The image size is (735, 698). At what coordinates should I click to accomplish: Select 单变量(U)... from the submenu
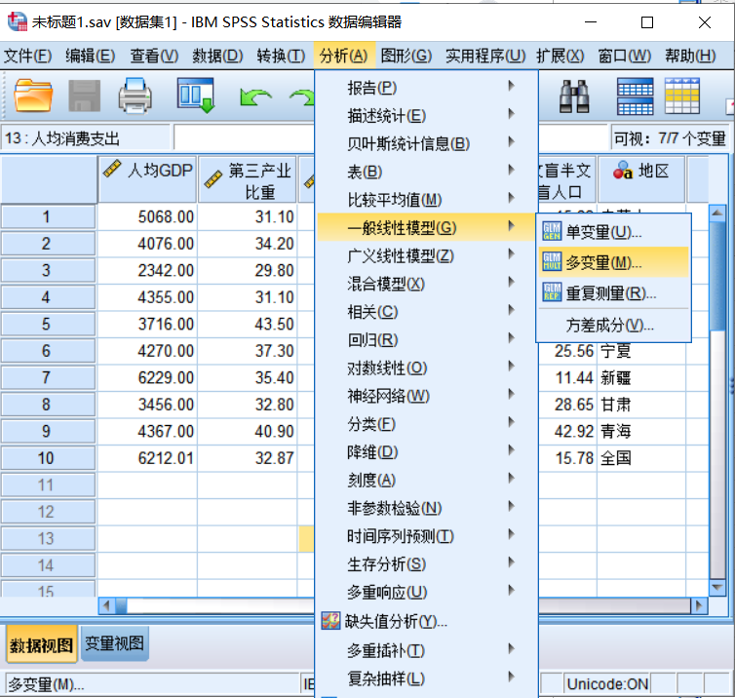(613, 232)
